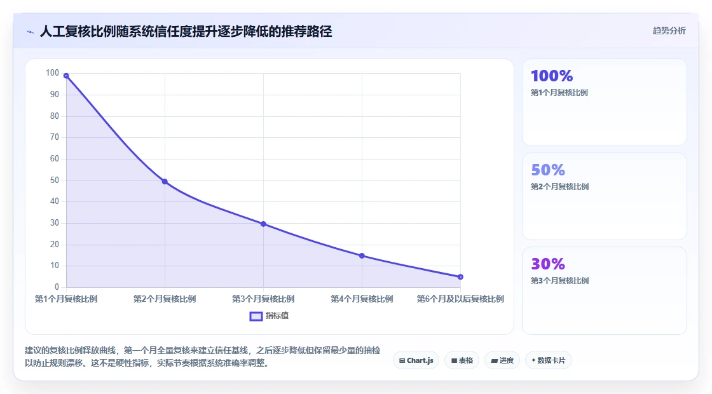The image size is (712, 394).
Task: Click the chart title 人工复核比例随系统信任度提升
Action: (x=186, y=31)
